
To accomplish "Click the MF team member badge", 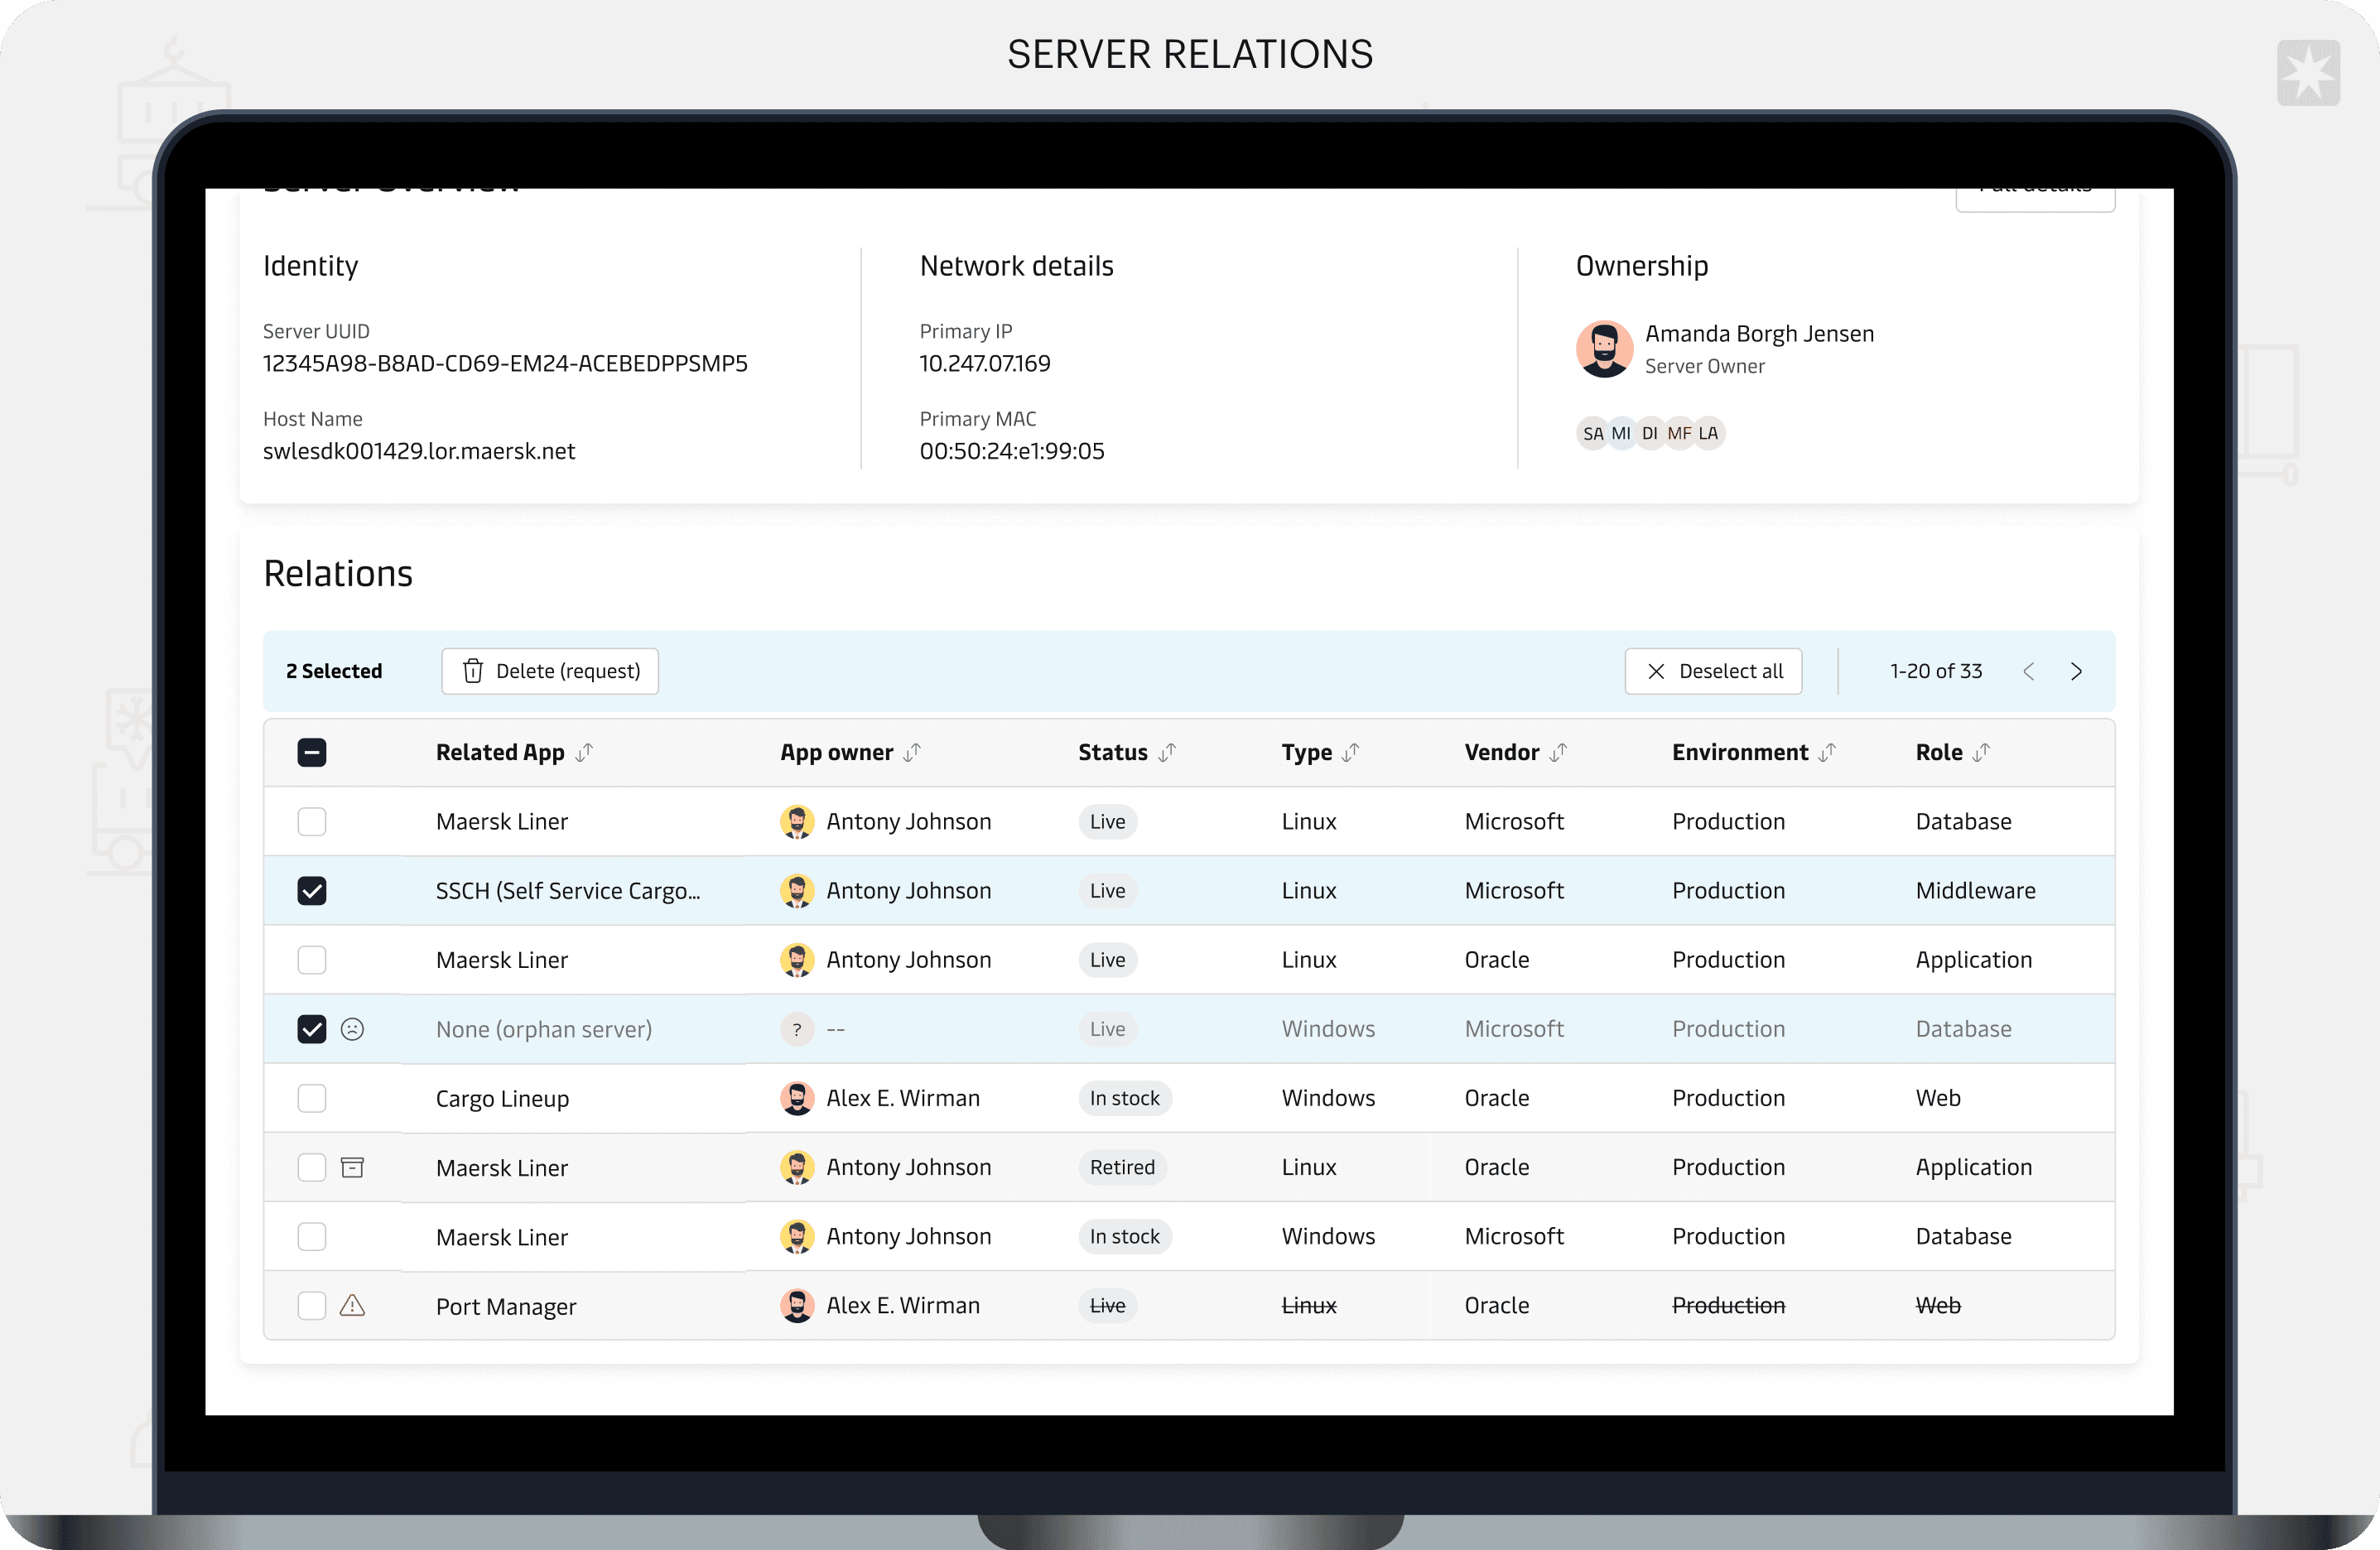I will 1679,433.
